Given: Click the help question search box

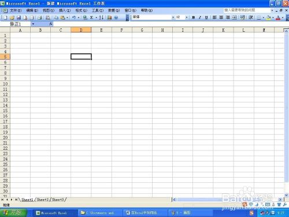Looking at the screenshot, I should click(x=247, y=10).
